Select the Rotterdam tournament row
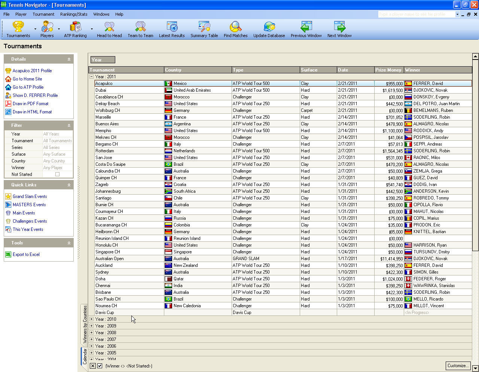Image resolution: width=479 pixels, height=372 pixels. tap(283, 151)
